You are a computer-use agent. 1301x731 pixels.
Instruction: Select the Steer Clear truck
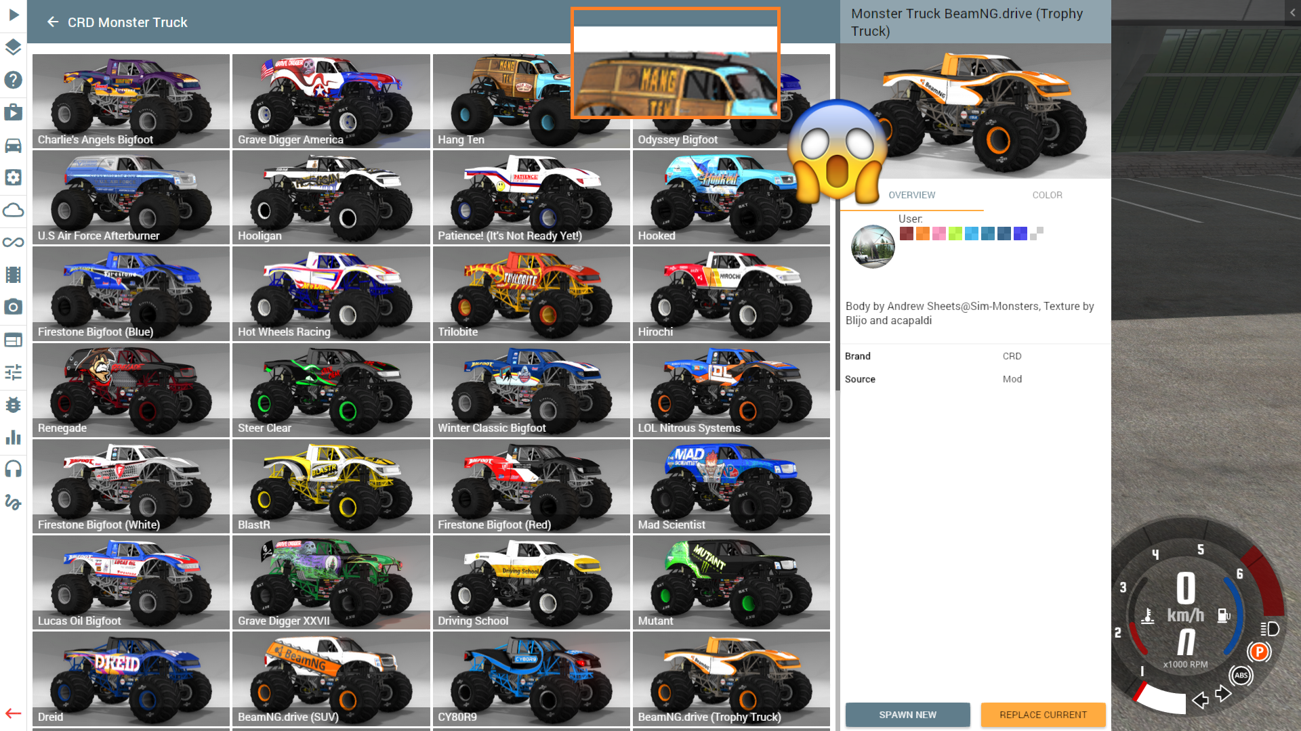tap(331, 389)
